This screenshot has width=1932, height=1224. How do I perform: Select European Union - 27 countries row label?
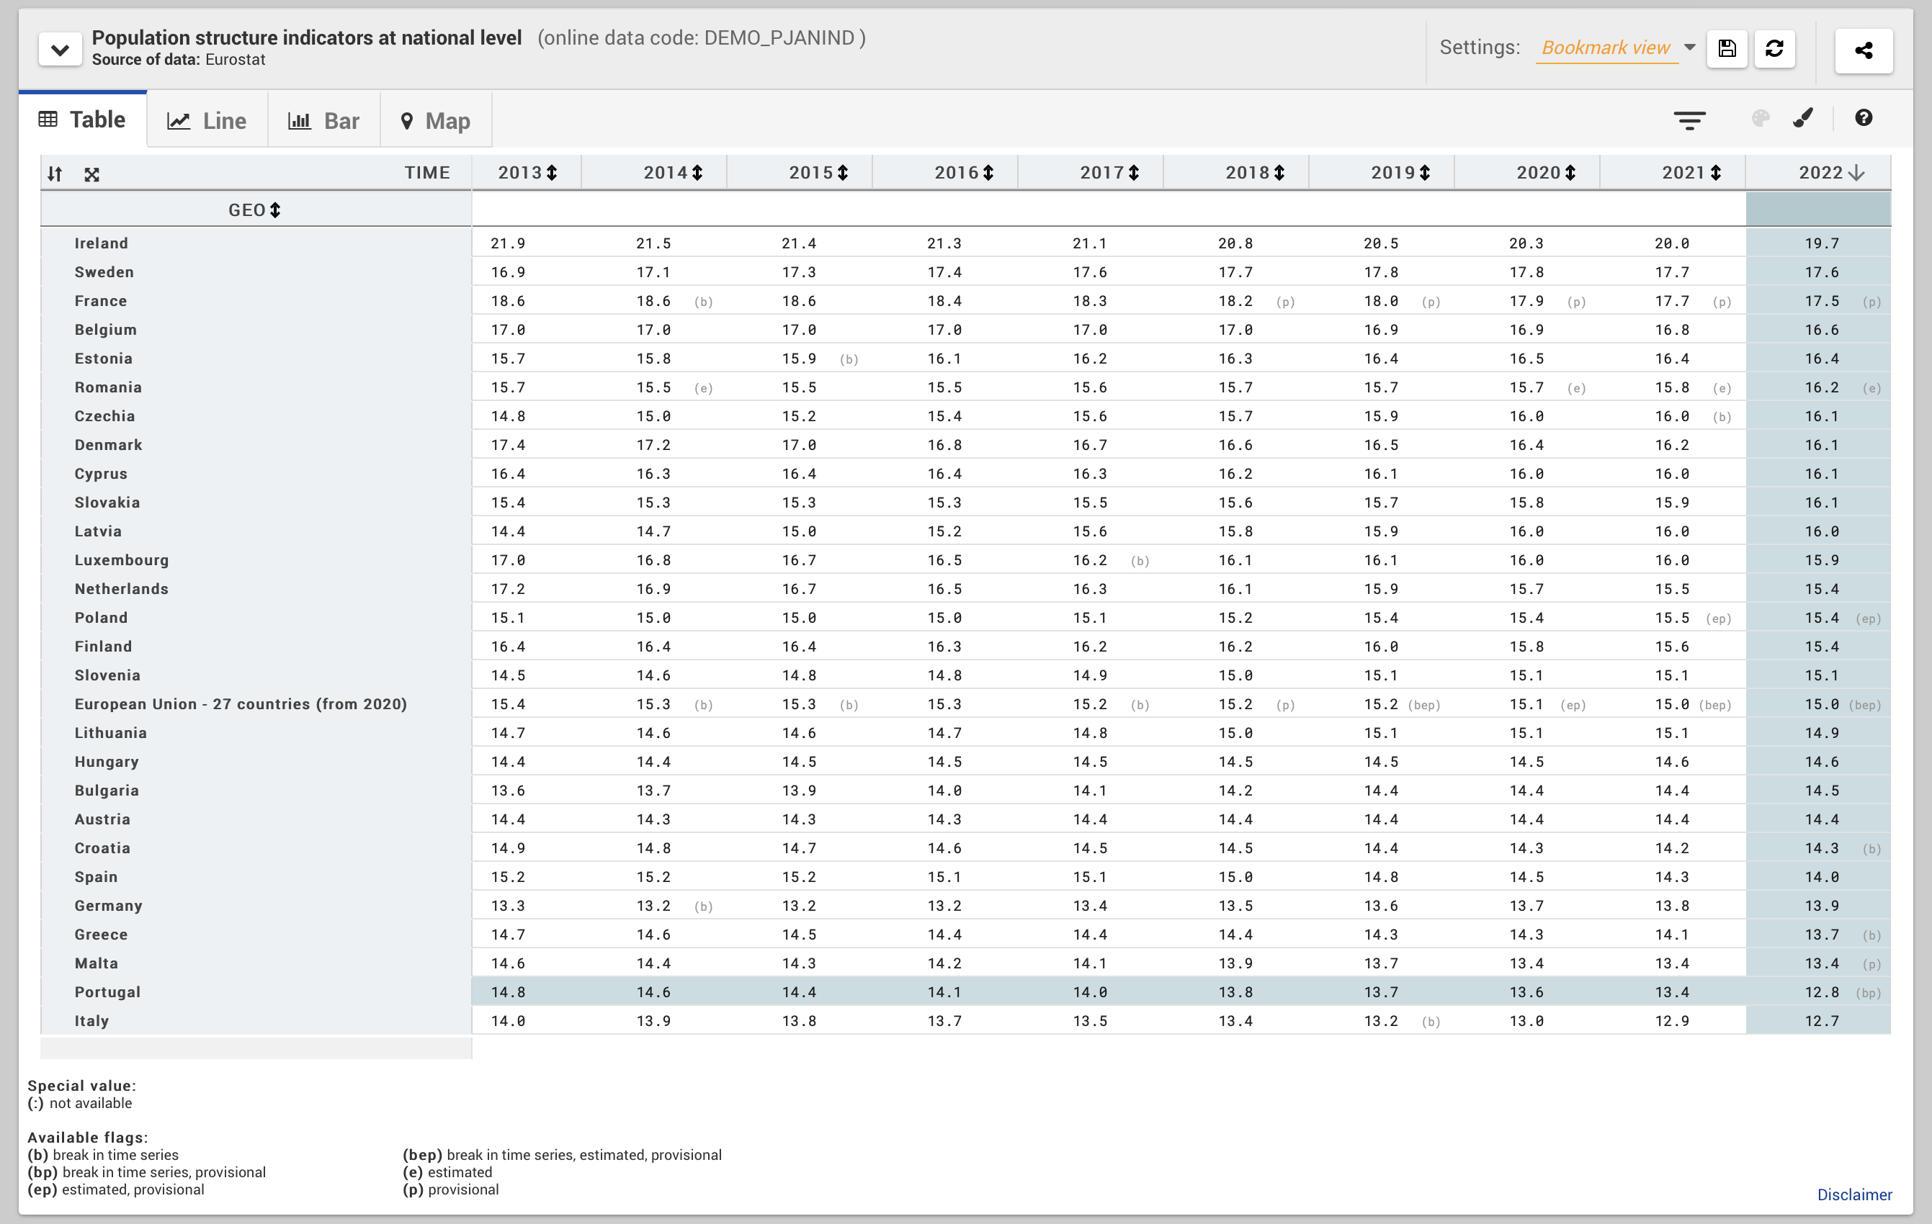[x=241, y=704]
